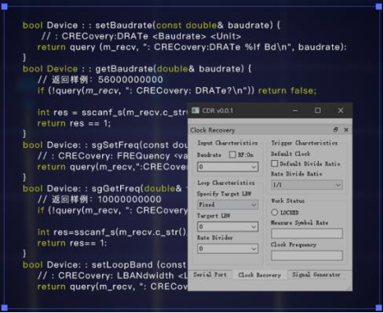Image resolution: width=384 pixels, height=313 pixels.
Task: Click the CDR app icon in title bar
Action: click(x=196, y=111)
